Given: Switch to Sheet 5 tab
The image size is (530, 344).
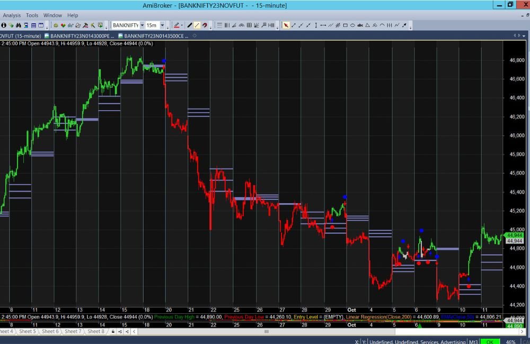Looking at the screenshot, I should pos(27,331).
